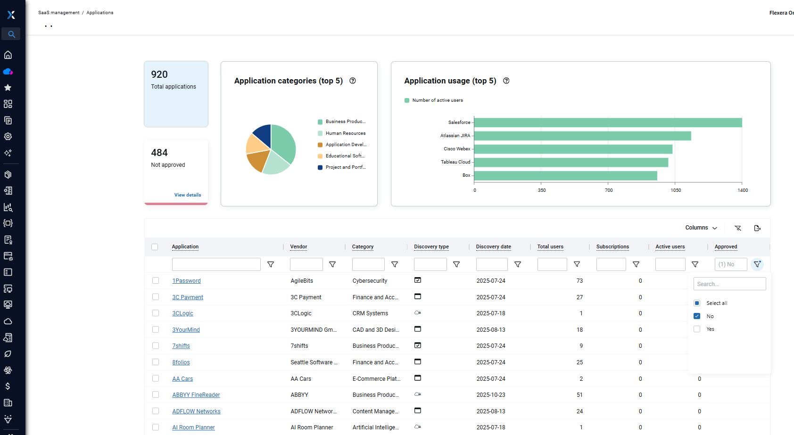Open the favorites star sidebar icon
This screenshot has height=435, width=794.
8,88
